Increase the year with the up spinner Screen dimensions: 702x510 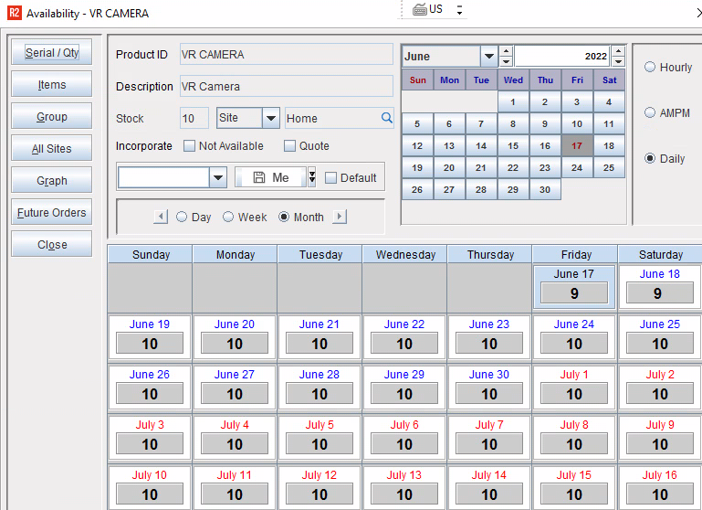(x=618, y=51)
